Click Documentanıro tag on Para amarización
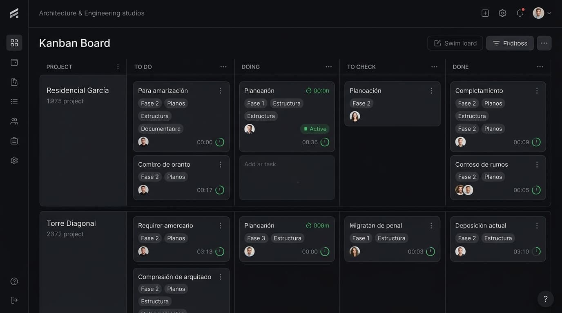This screenshot has width=562, height=313. point(161,129)
